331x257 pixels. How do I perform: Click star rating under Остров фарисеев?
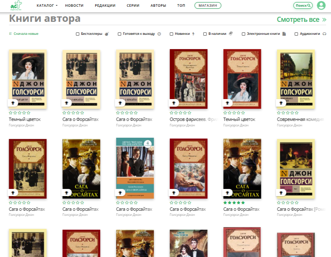tap(180, 113)
